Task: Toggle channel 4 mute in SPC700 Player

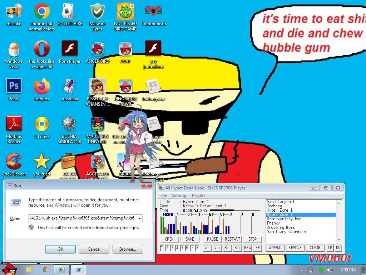Action: click(x=177, y=248)
